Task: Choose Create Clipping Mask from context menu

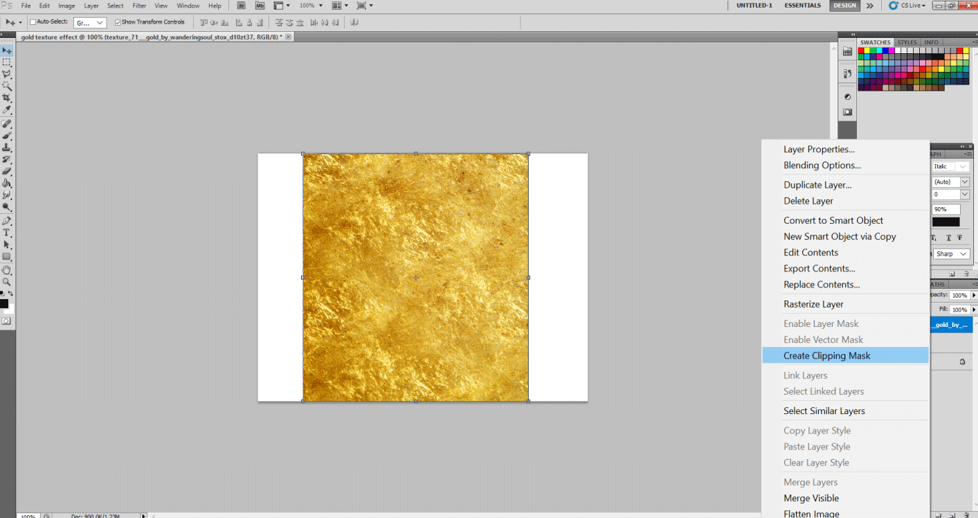Action: [x=826, y=355]
